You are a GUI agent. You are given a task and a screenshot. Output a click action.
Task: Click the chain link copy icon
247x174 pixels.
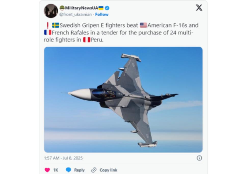pos(94,170)
